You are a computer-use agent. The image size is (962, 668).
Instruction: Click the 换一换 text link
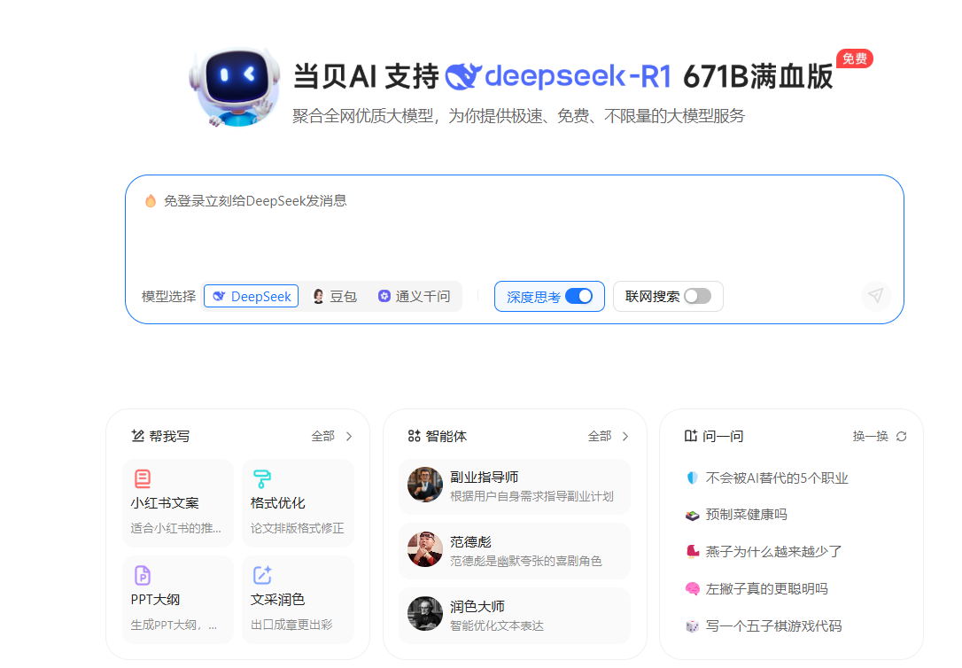click(870, 436)
